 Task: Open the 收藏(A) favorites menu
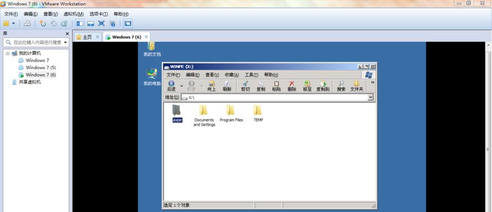pos(232,75)
